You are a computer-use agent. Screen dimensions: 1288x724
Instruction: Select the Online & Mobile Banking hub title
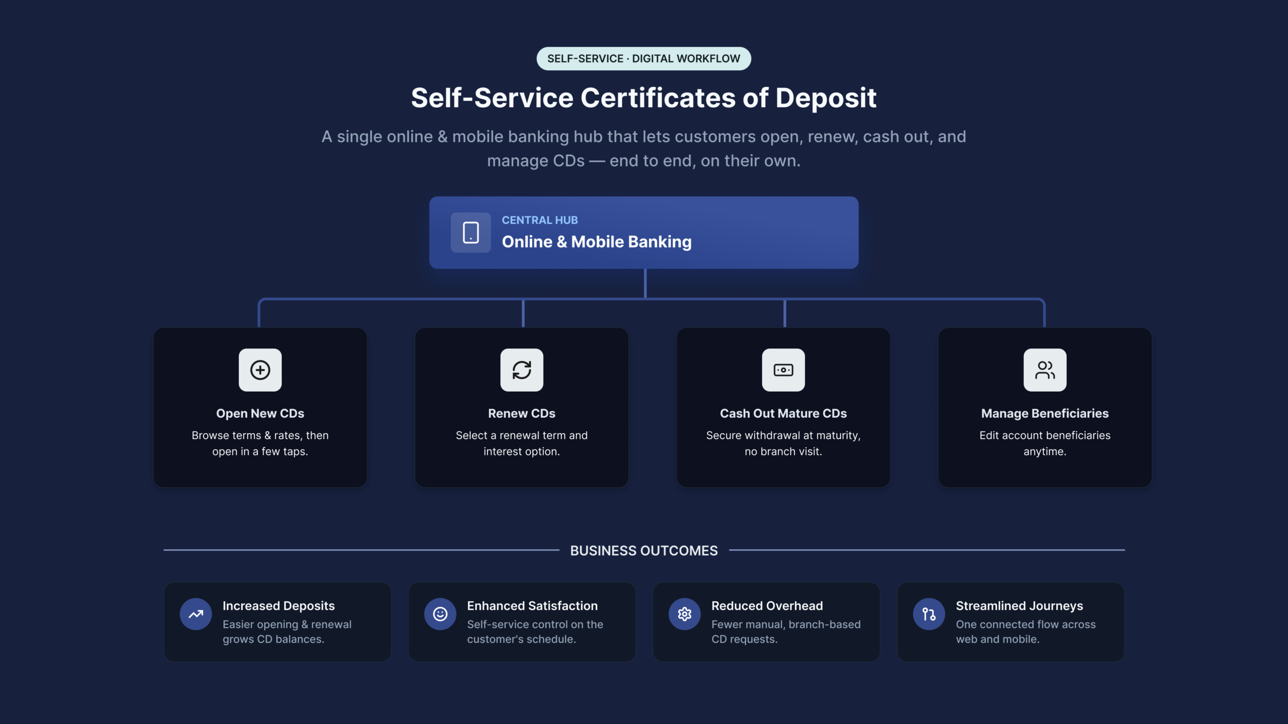tap(597, 242)
